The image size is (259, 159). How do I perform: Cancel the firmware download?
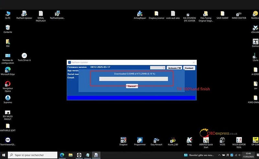click(132, 86)
